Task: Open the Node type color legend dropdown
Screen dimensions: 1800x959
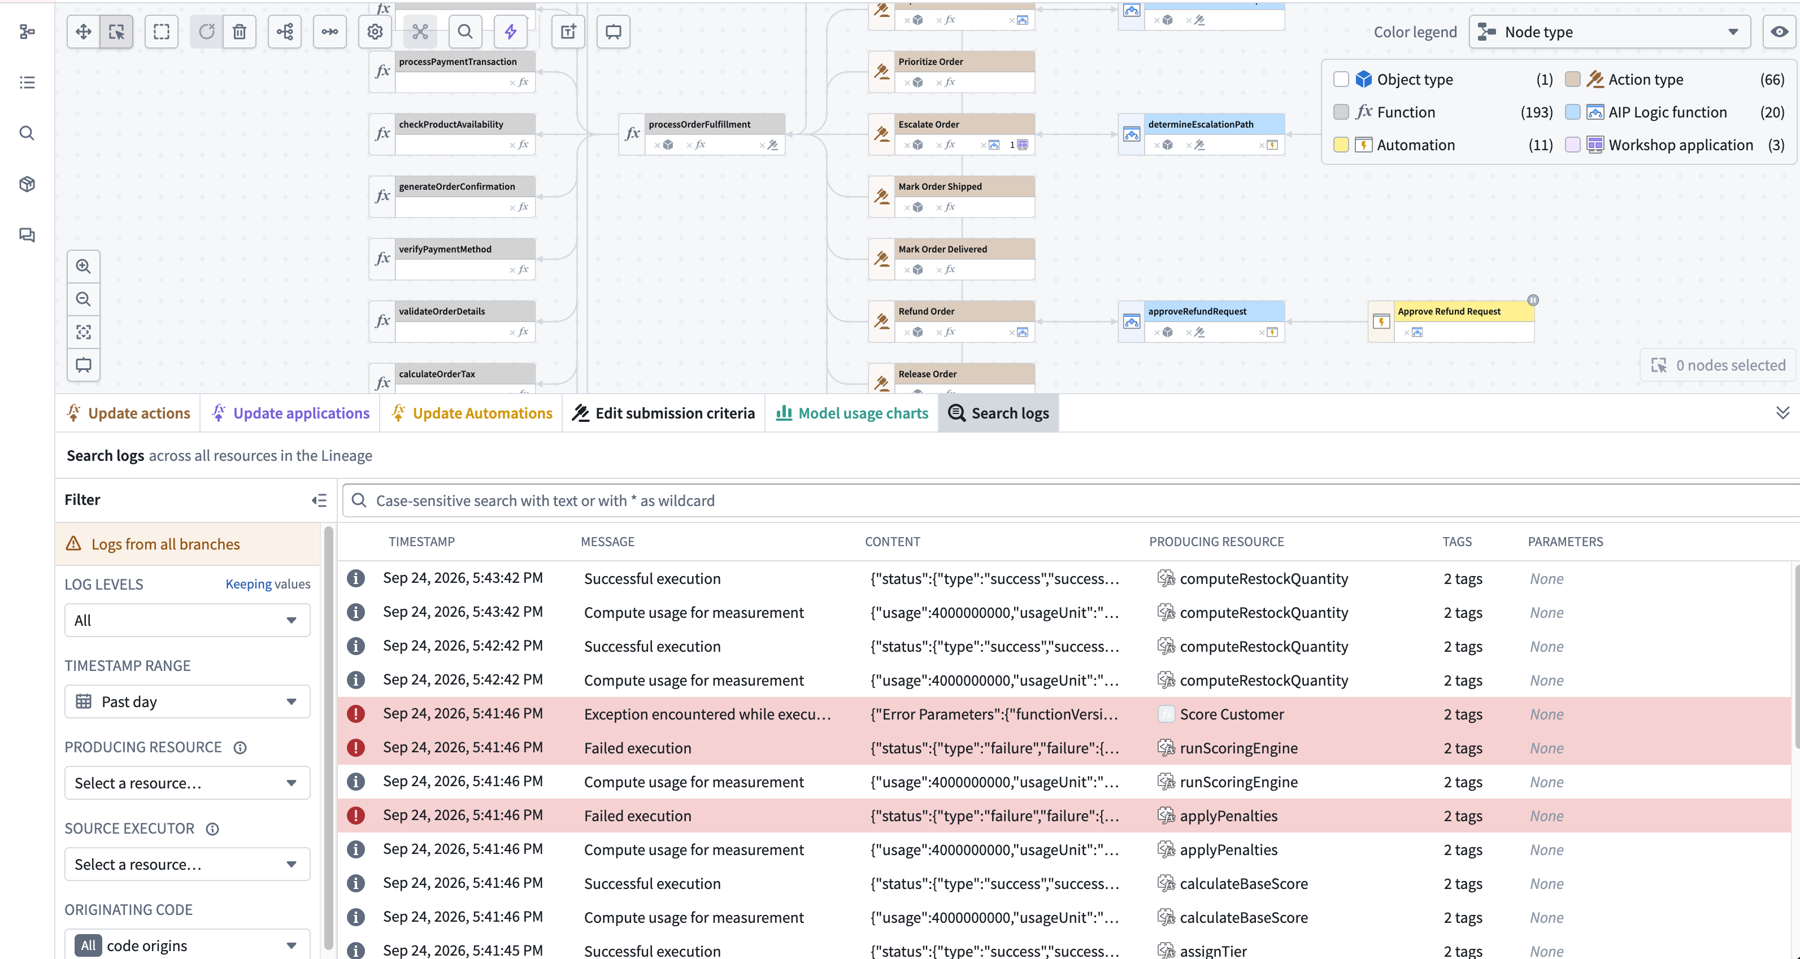Action: pos(1609,32)
